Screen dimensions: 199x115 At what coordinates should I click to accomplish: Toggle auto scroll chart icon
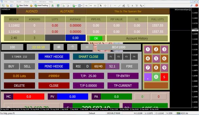pos(64,6)
